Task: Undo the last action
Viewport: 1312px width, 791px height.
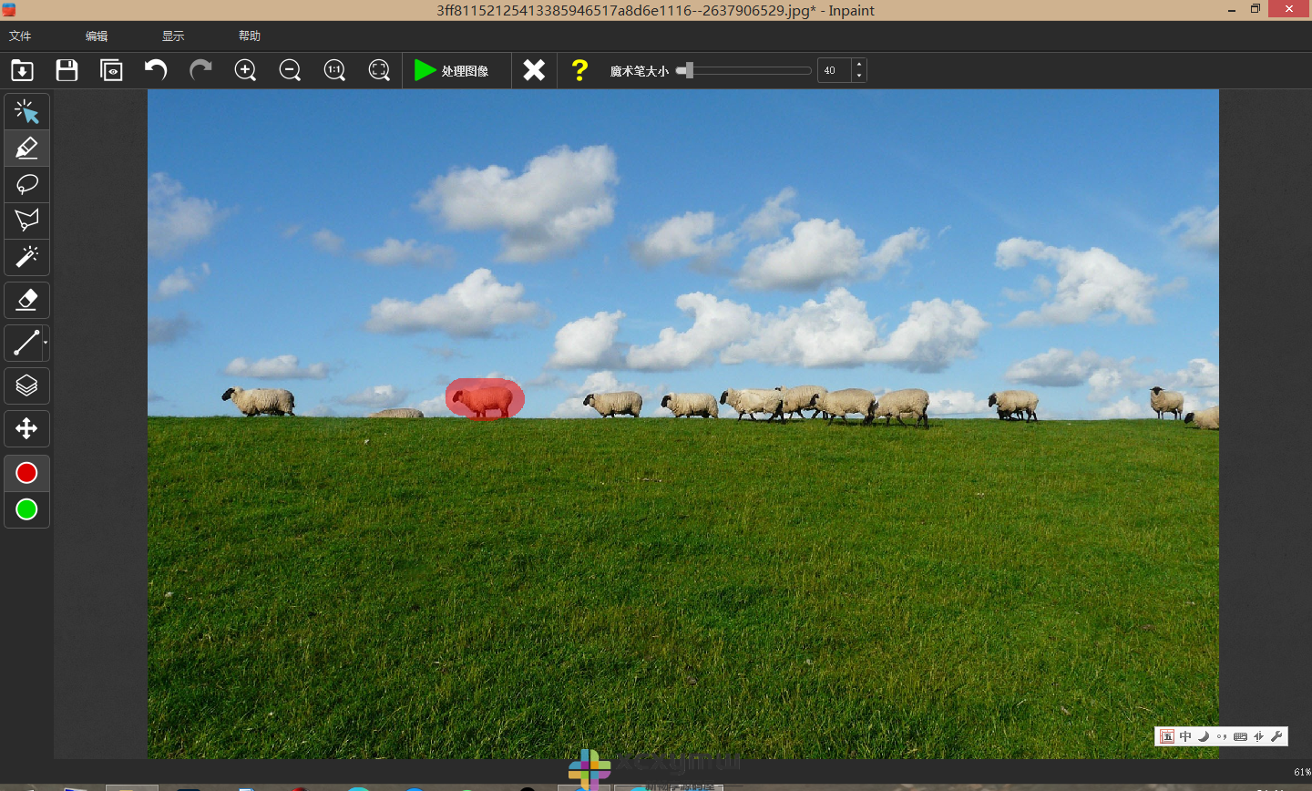Action: coord(156,70)
